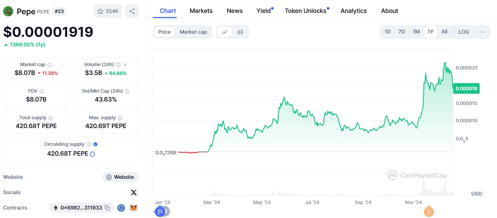497x218 pixels.
Task: Click the 43.63% Vol/Mkt Cap value
Action: coord(106,99)
